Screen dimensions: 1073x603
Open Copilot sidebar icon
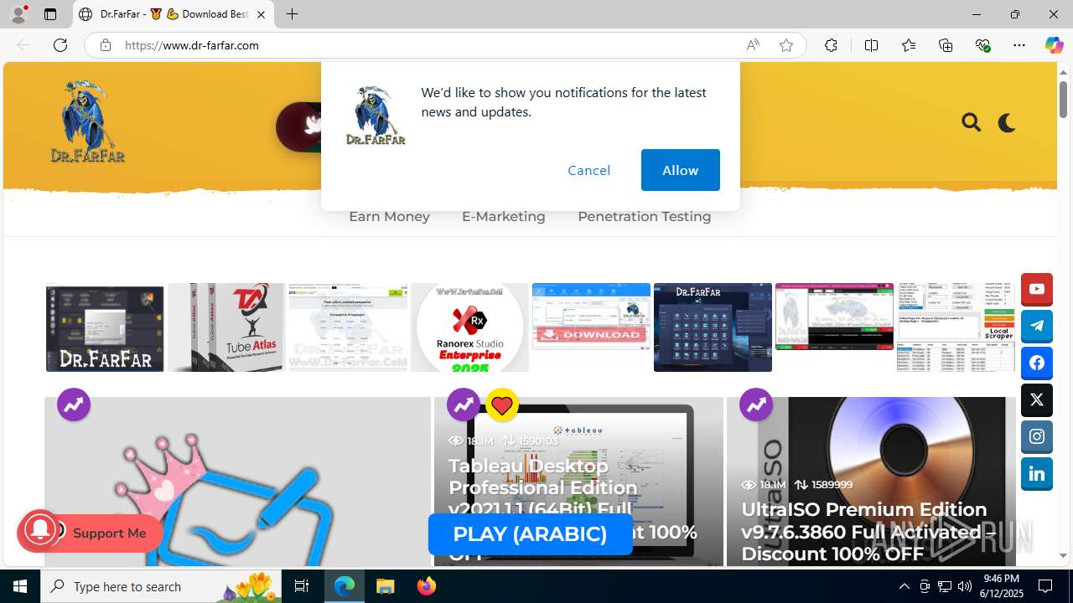tap(1054, 45)
